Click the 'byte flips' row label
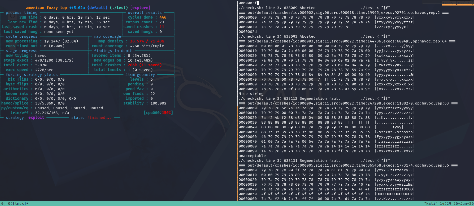This screenshot has height=206, width=474. (x=17, y=84)
